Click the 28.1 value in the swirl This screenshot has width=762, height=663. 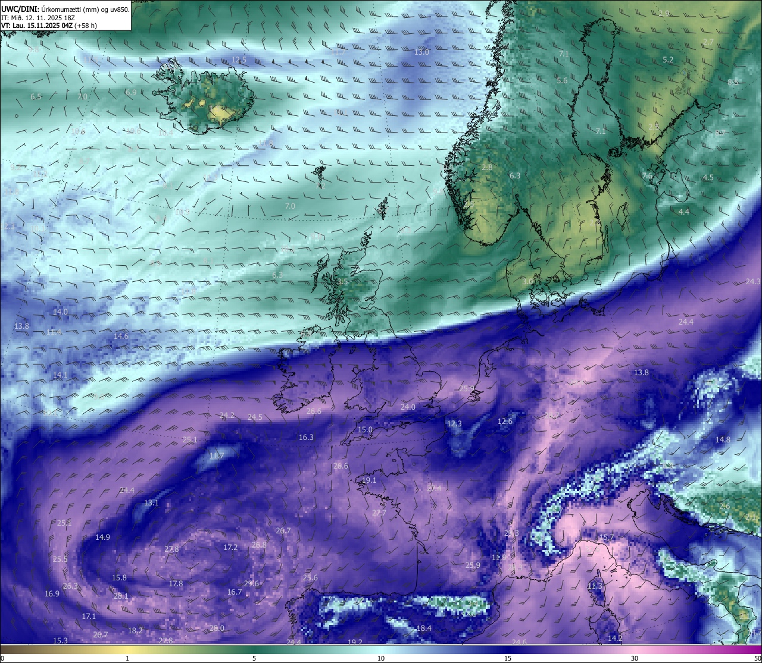click(x=121, y=596)
